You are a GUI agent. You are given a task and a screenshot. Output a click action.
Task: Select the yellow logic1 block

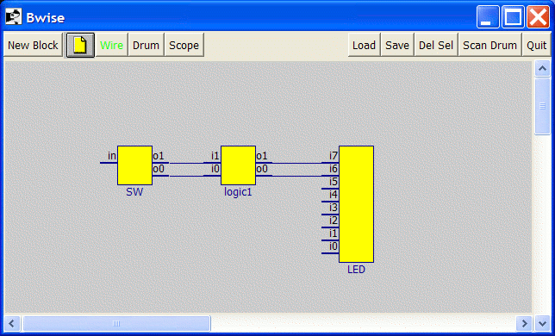pos(238,165)
